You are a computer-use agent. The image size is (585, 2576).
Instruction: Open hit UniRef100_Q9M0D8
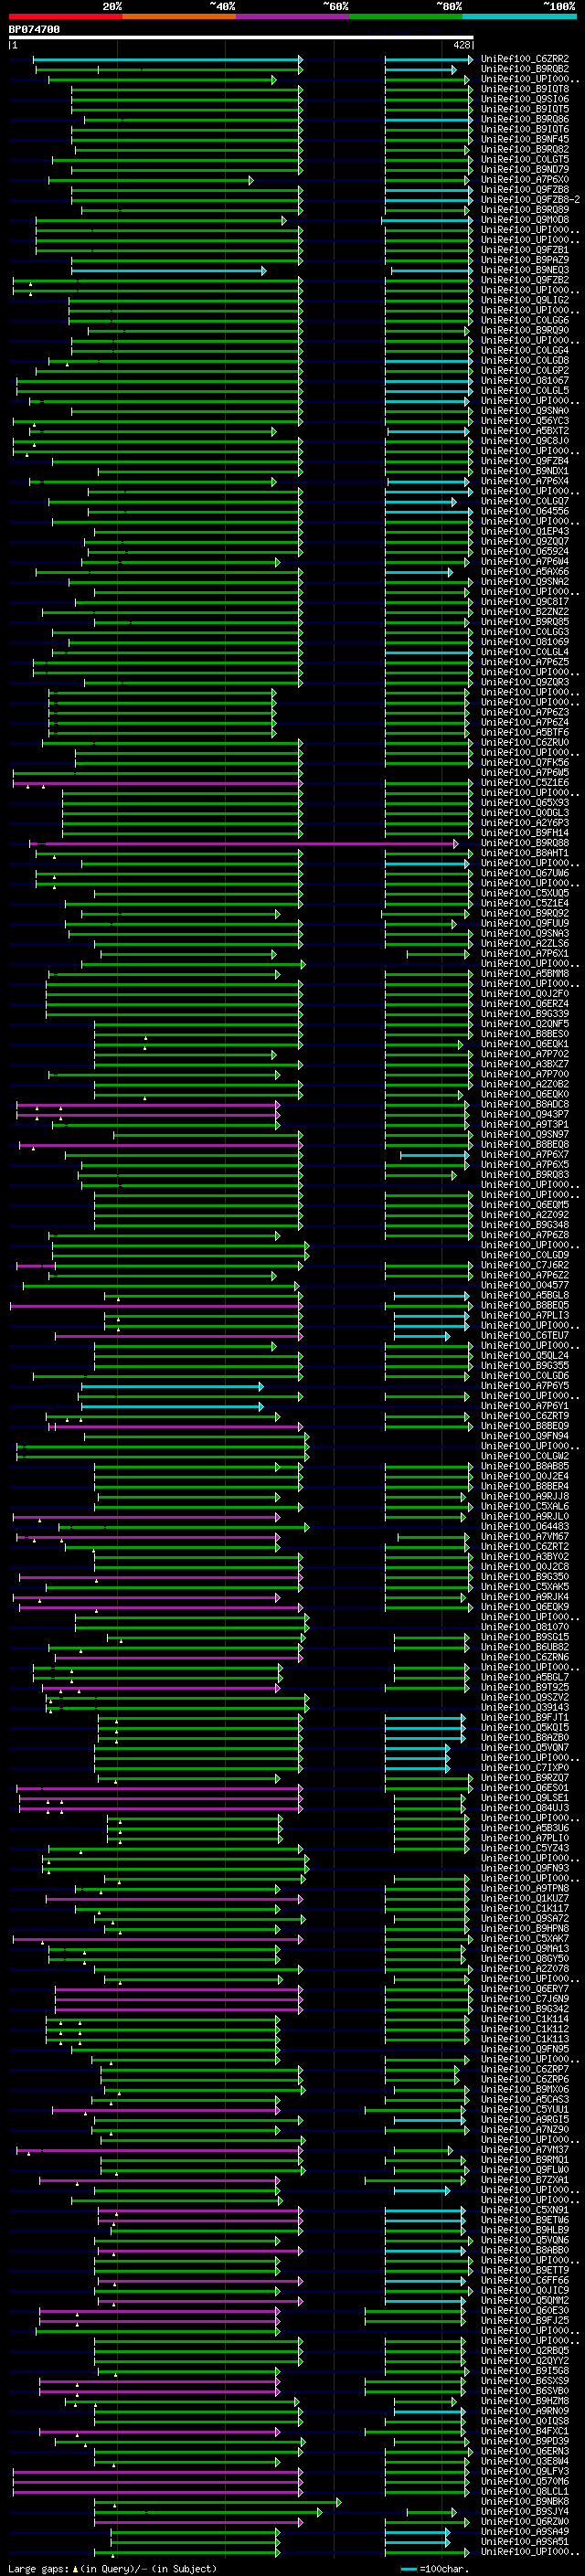pos(525,220)
